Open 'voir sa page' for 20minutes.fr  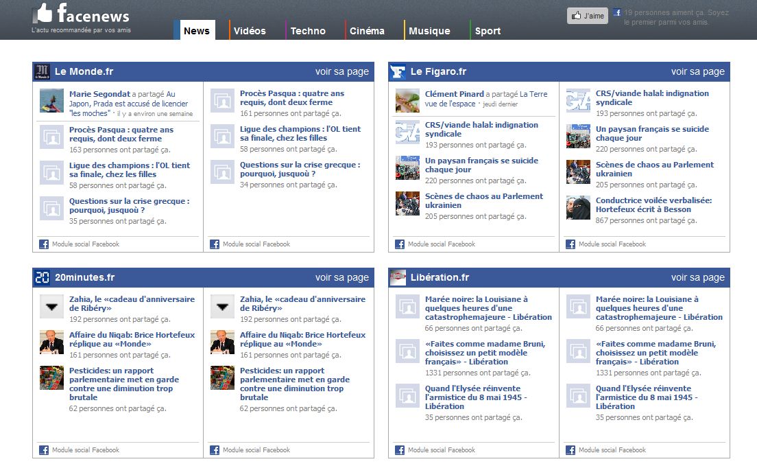(x=341, y=277)
